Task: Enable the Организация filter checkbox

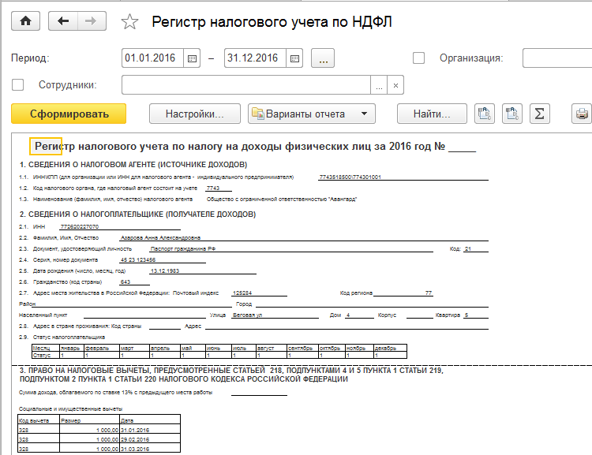Action: click(419, 58)
